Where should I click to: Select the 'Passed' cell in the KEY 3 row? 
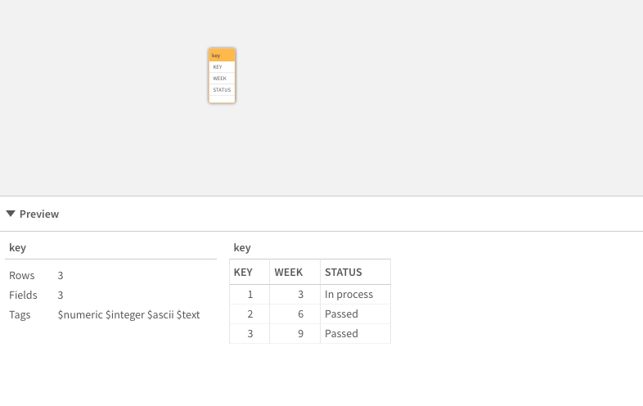click(x=341, y=334)
